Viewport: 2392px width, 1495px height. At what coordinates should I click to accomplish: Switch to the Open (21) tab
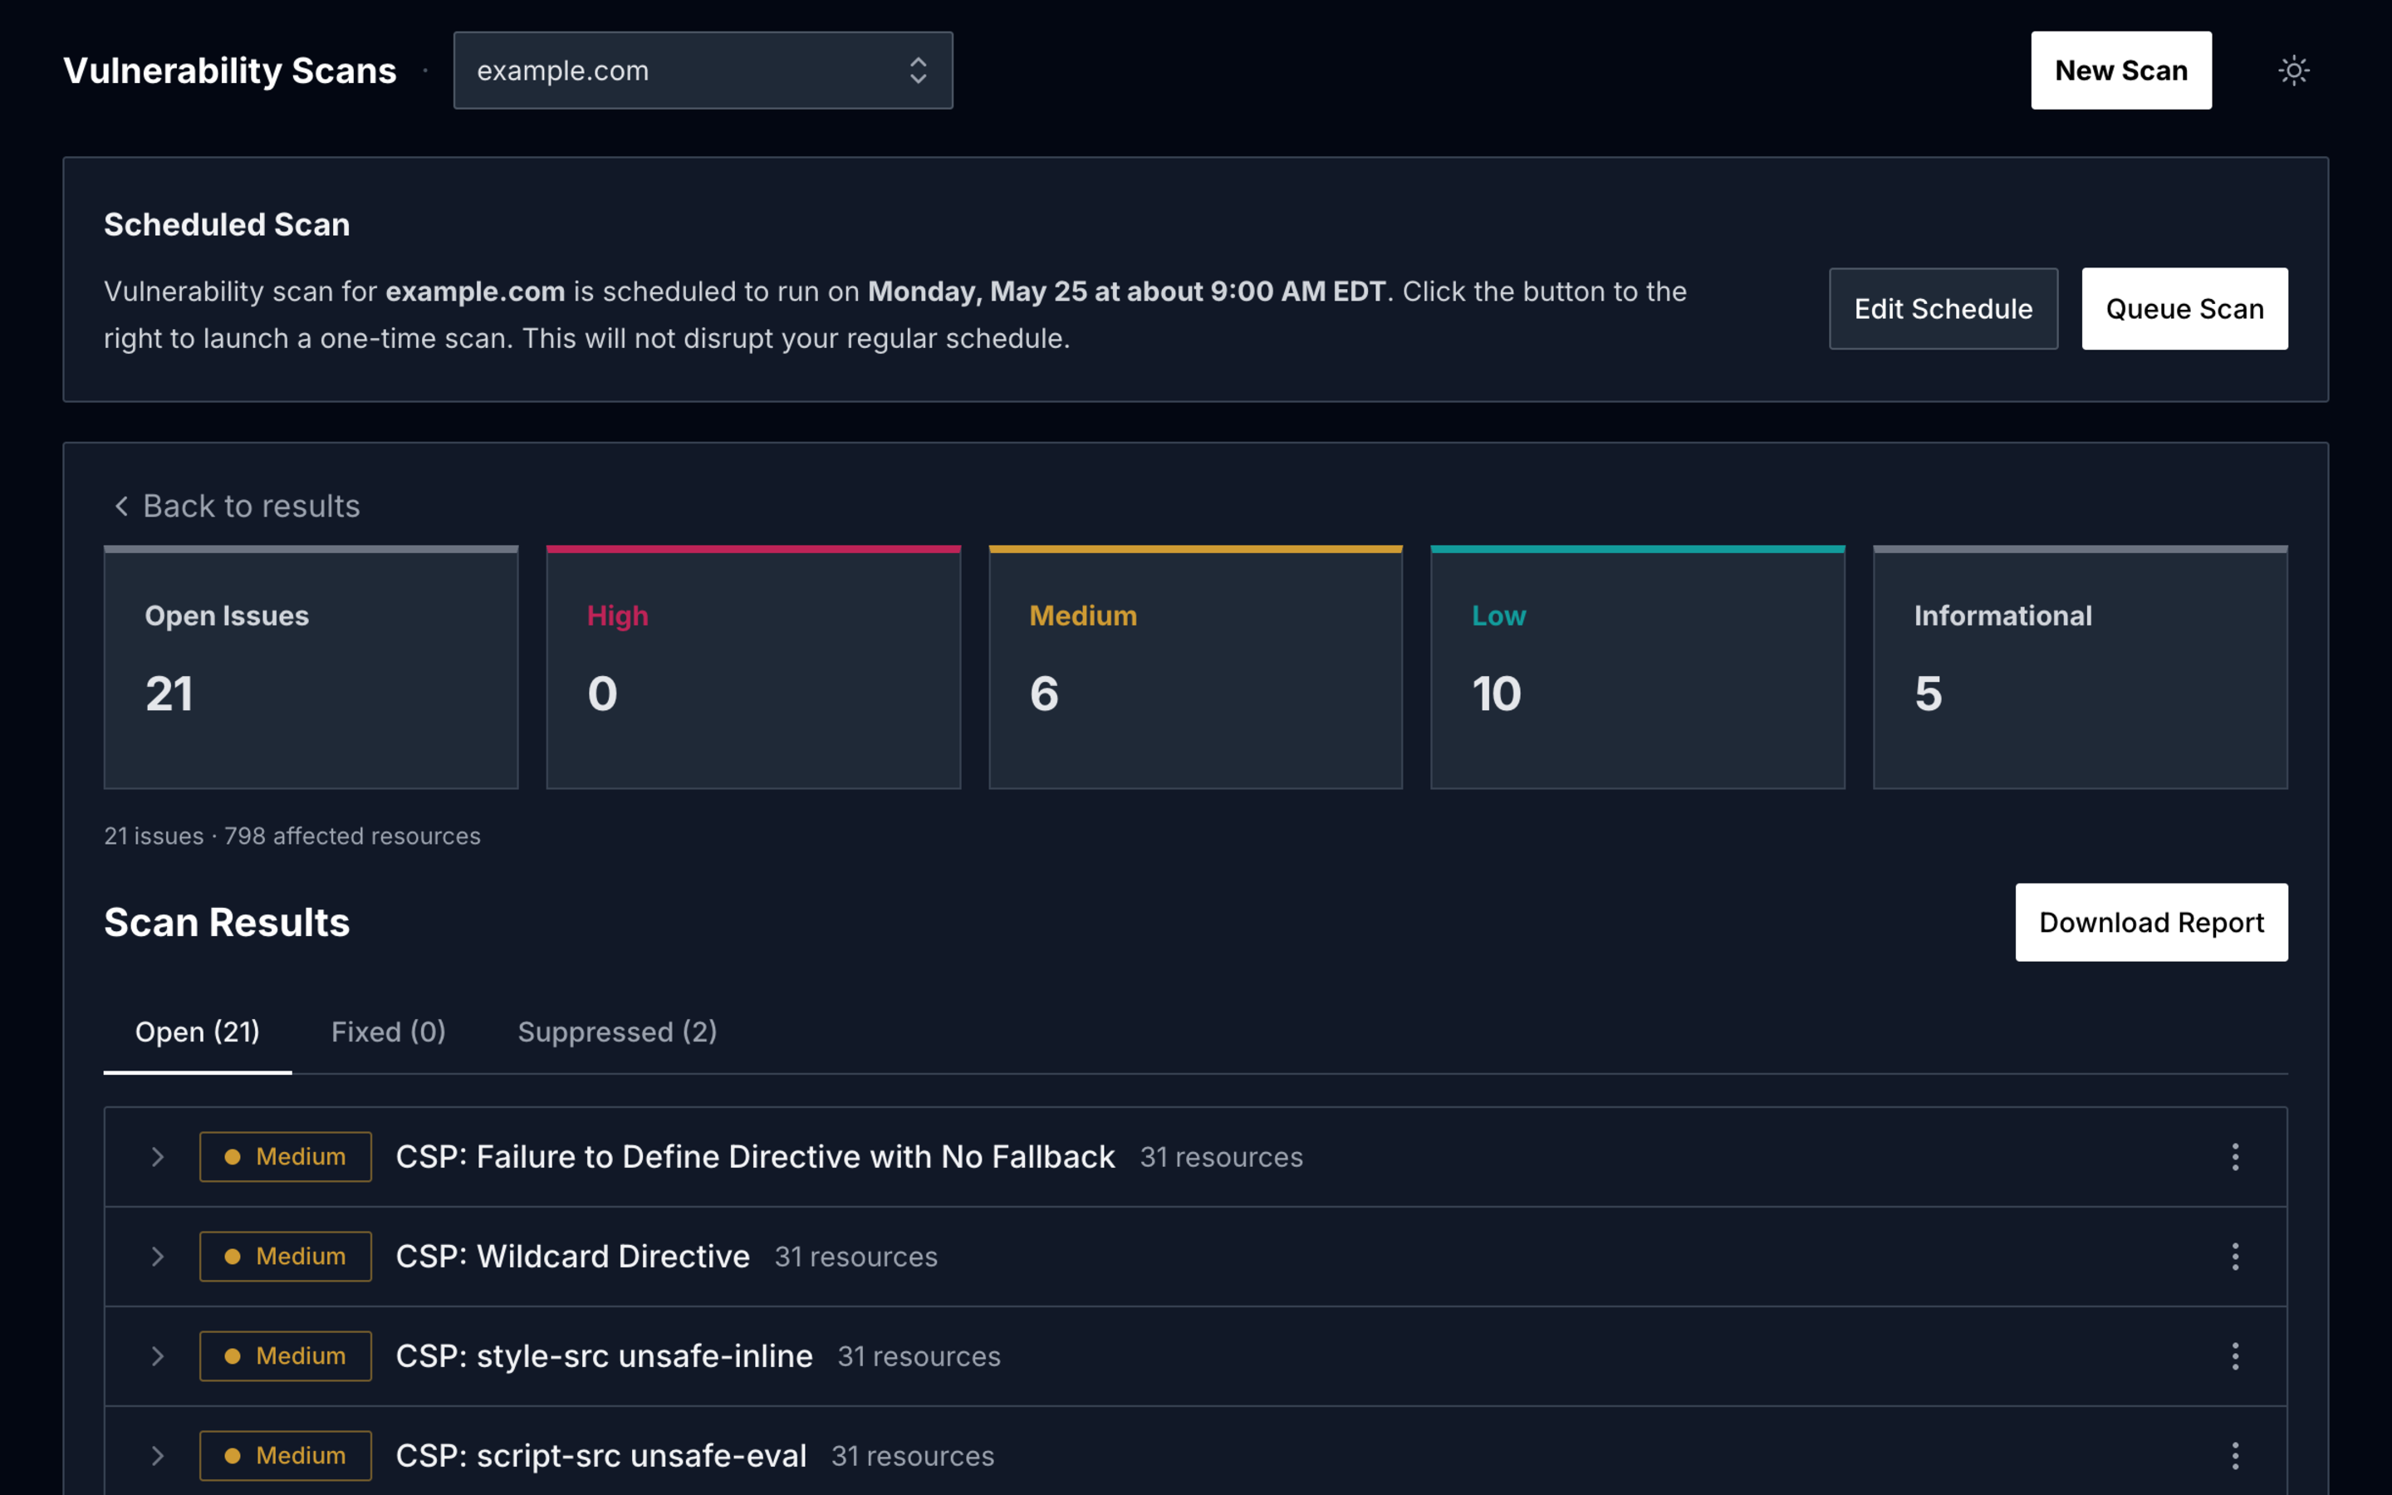tap(198, 1032)
